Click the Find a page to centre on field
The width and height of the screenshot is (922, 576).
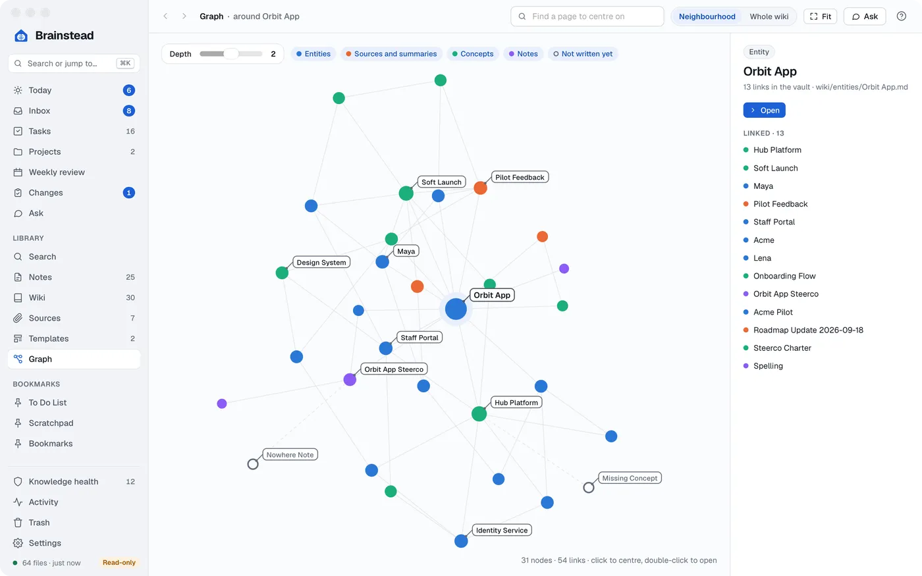point(587,16)
